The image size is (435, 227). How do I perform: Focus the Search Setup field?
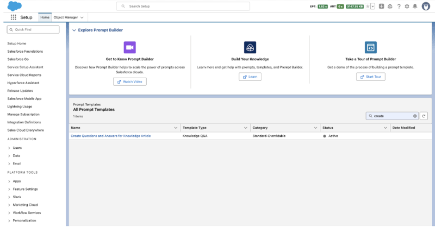183,6
